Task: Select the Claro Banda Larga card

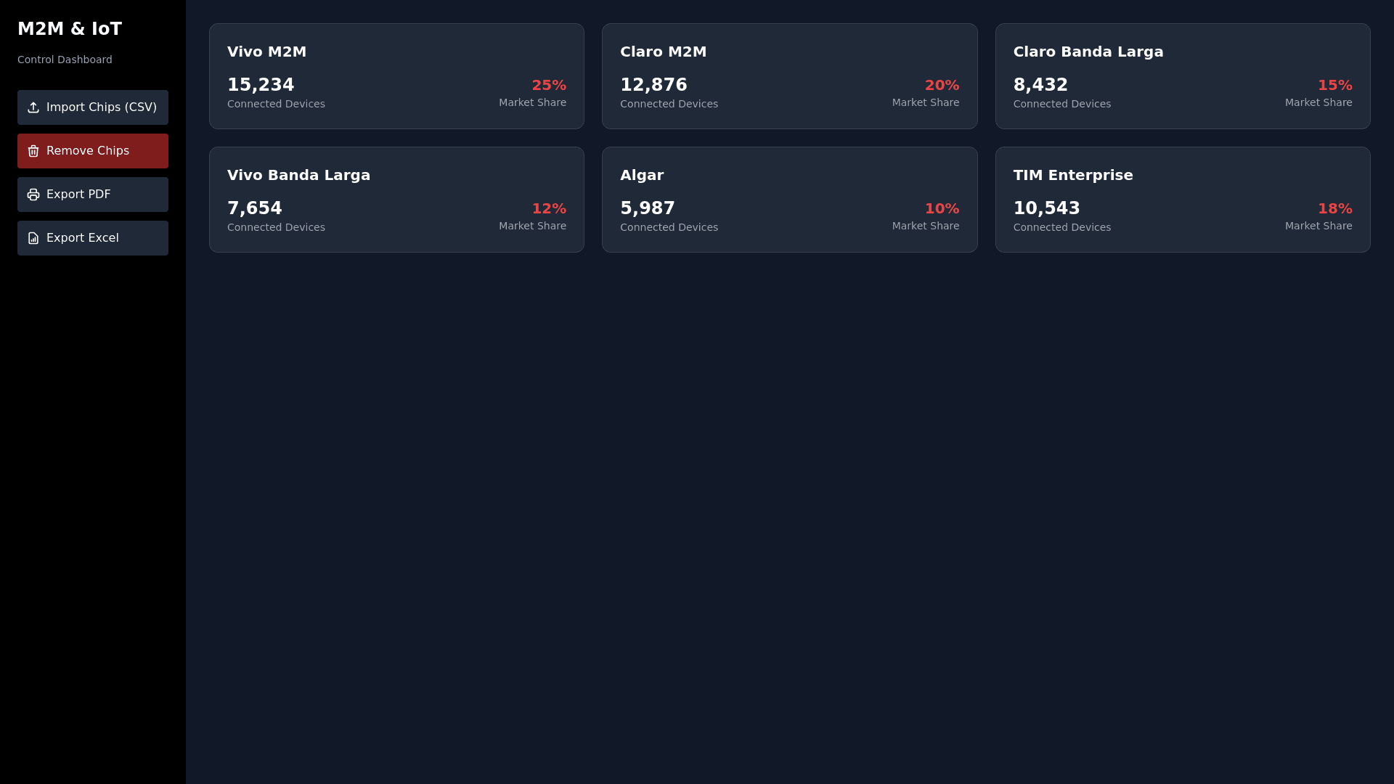Action: click(x=1182, y=76)
